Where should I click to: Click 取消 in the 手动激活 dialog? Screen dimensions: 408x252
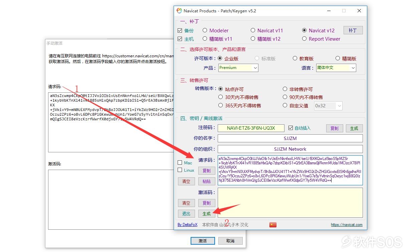[x=230, y=241]
